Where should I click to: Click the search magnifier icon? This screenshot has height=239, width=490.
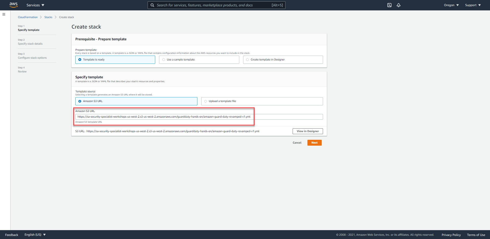click(152, 5)
